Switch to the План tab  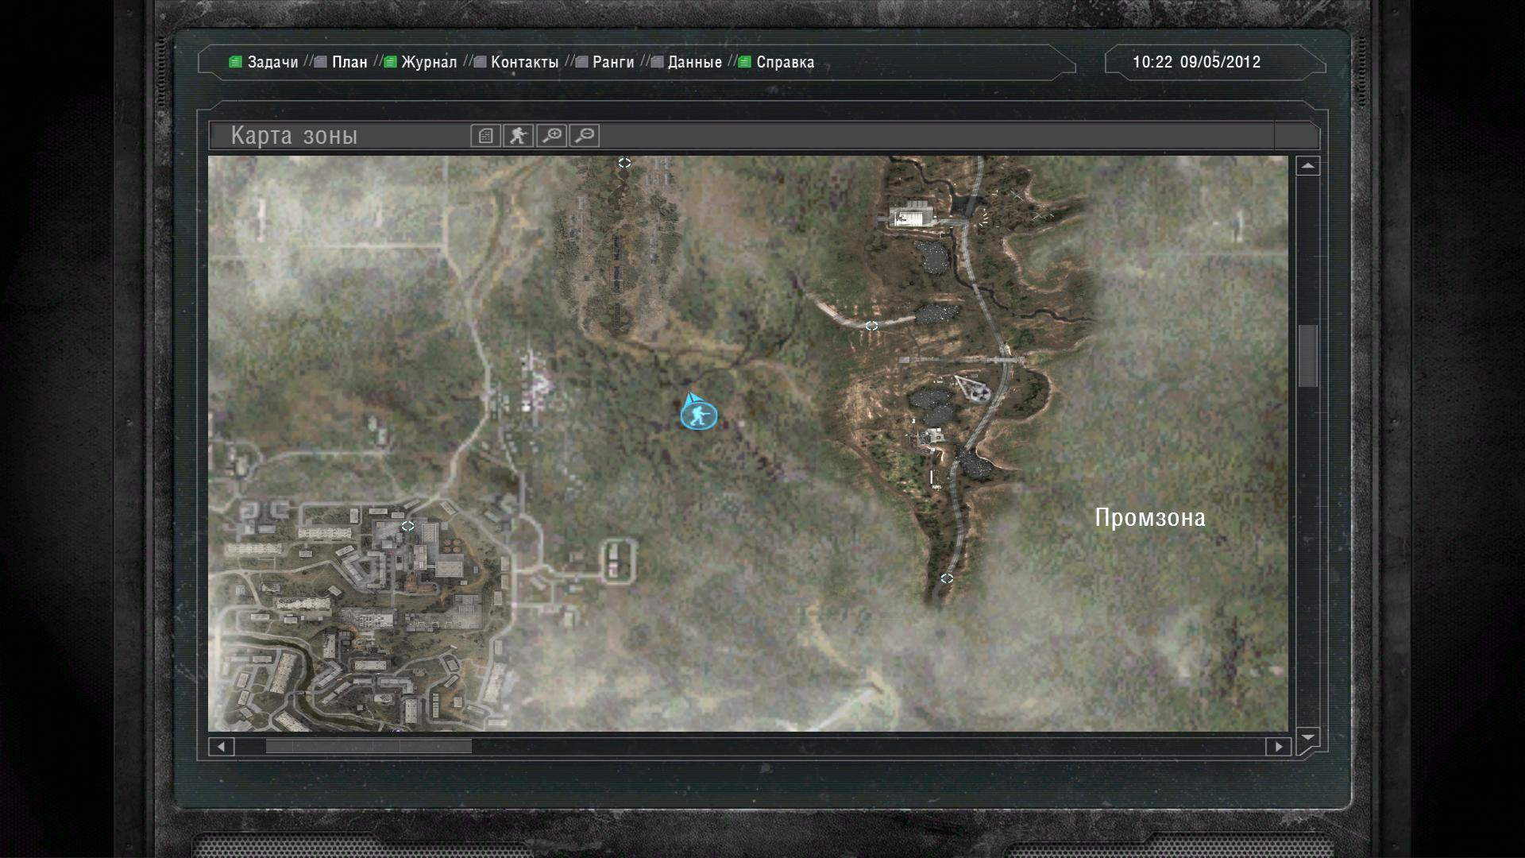(x=349, y=62)
